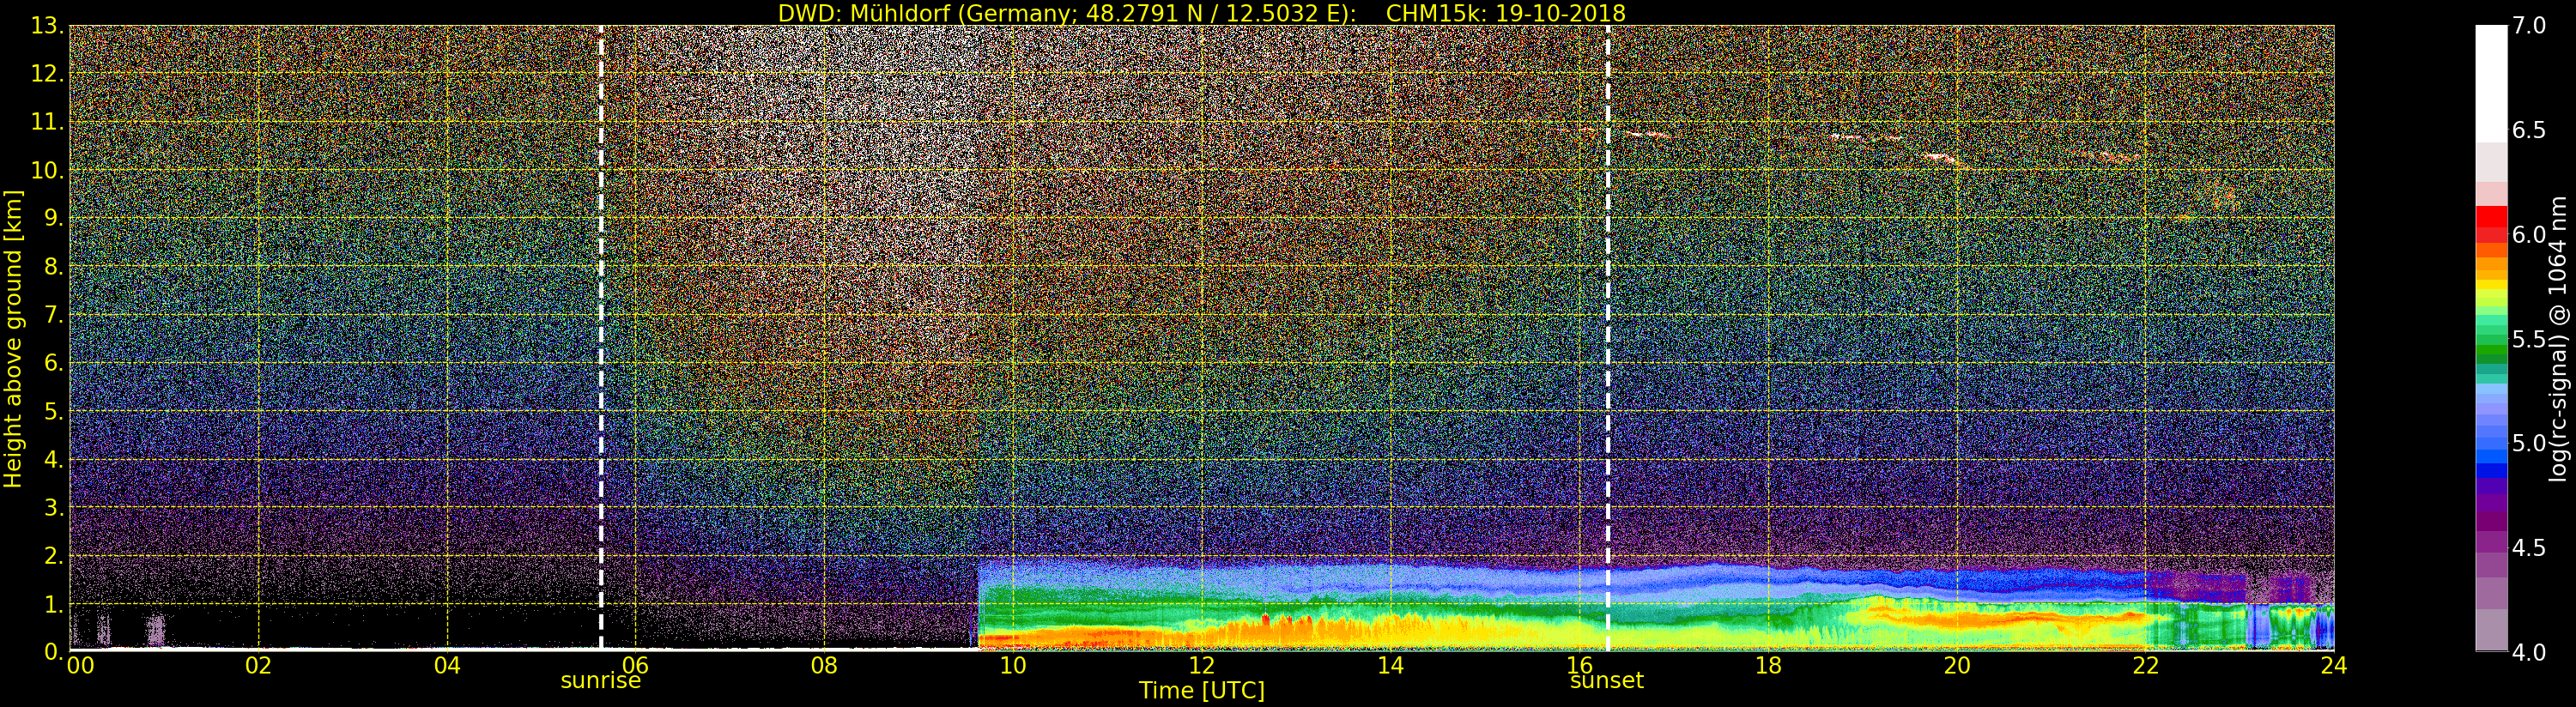
Task: Pick the white top segment of the colorbar
Action: 2491,84
